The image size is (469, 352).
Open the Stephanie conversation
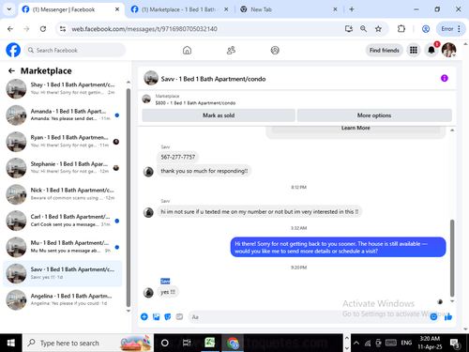click(63, 168)
